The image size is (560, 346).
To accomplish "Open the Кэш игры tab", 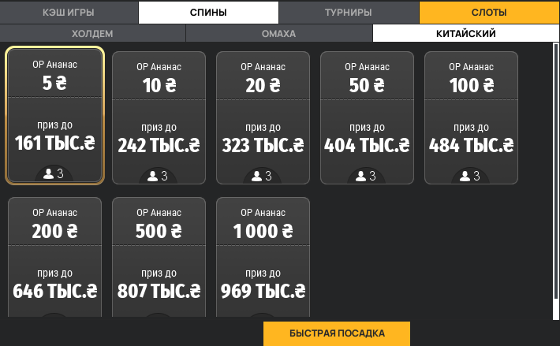I will click(69, 13).
